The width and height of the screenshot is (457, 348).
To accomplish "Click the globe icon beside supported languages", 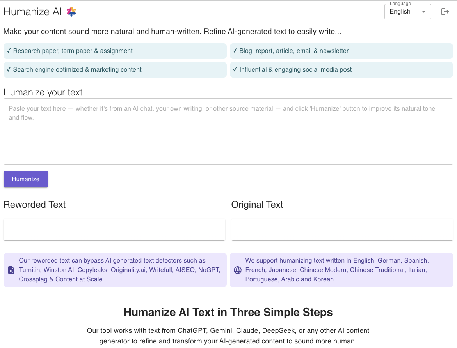I will (x=237, y=270).
